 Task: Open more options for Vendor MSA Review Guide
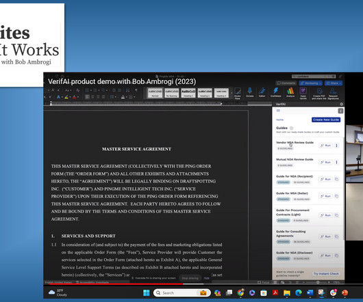tap(336, 146)
